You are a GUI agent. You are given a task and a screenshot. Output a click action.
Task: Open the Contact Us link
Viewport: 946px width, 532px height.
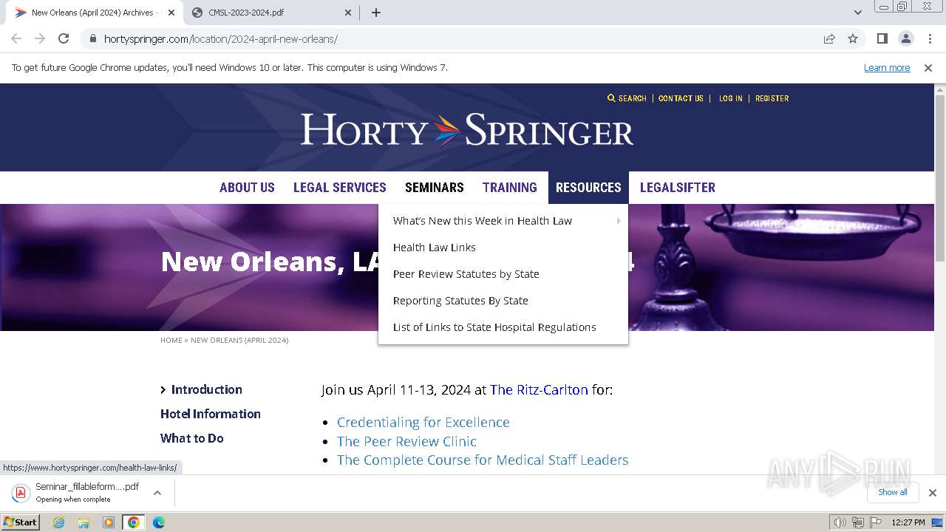[681, 98]
